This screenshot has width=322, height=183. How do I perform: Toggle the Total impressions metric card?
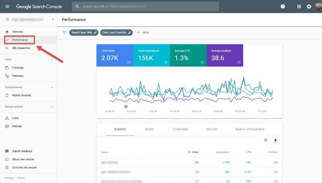pos(152,55)
